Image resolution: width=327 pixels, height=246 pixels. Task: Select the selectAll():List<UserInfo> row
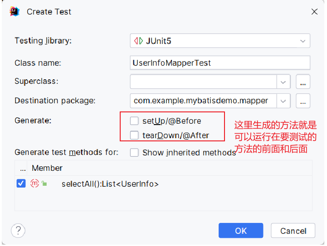click(x=110, y=184)
